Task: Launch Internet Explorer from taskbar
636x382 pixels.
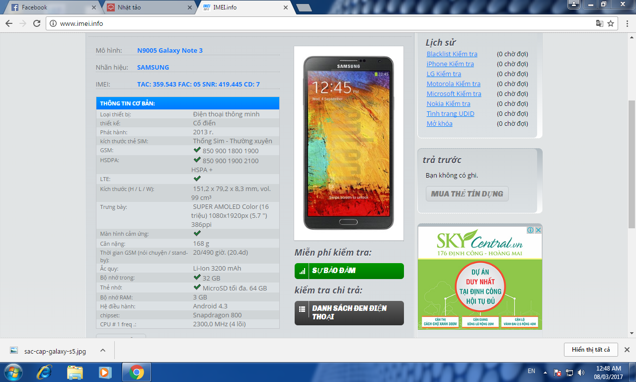Action: pos(45,372)
